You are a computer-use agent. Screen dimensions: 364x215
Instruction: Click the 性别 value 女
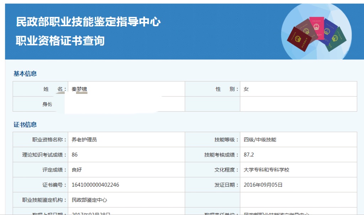(x=246, y=89)
